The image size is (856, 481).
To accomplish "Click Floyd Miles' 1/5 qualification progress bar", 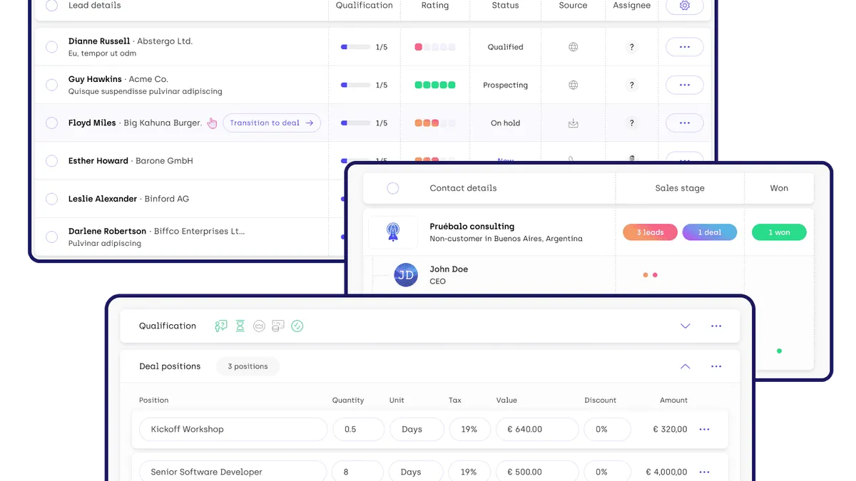I will pyautogui.click(x=356, y=123).
